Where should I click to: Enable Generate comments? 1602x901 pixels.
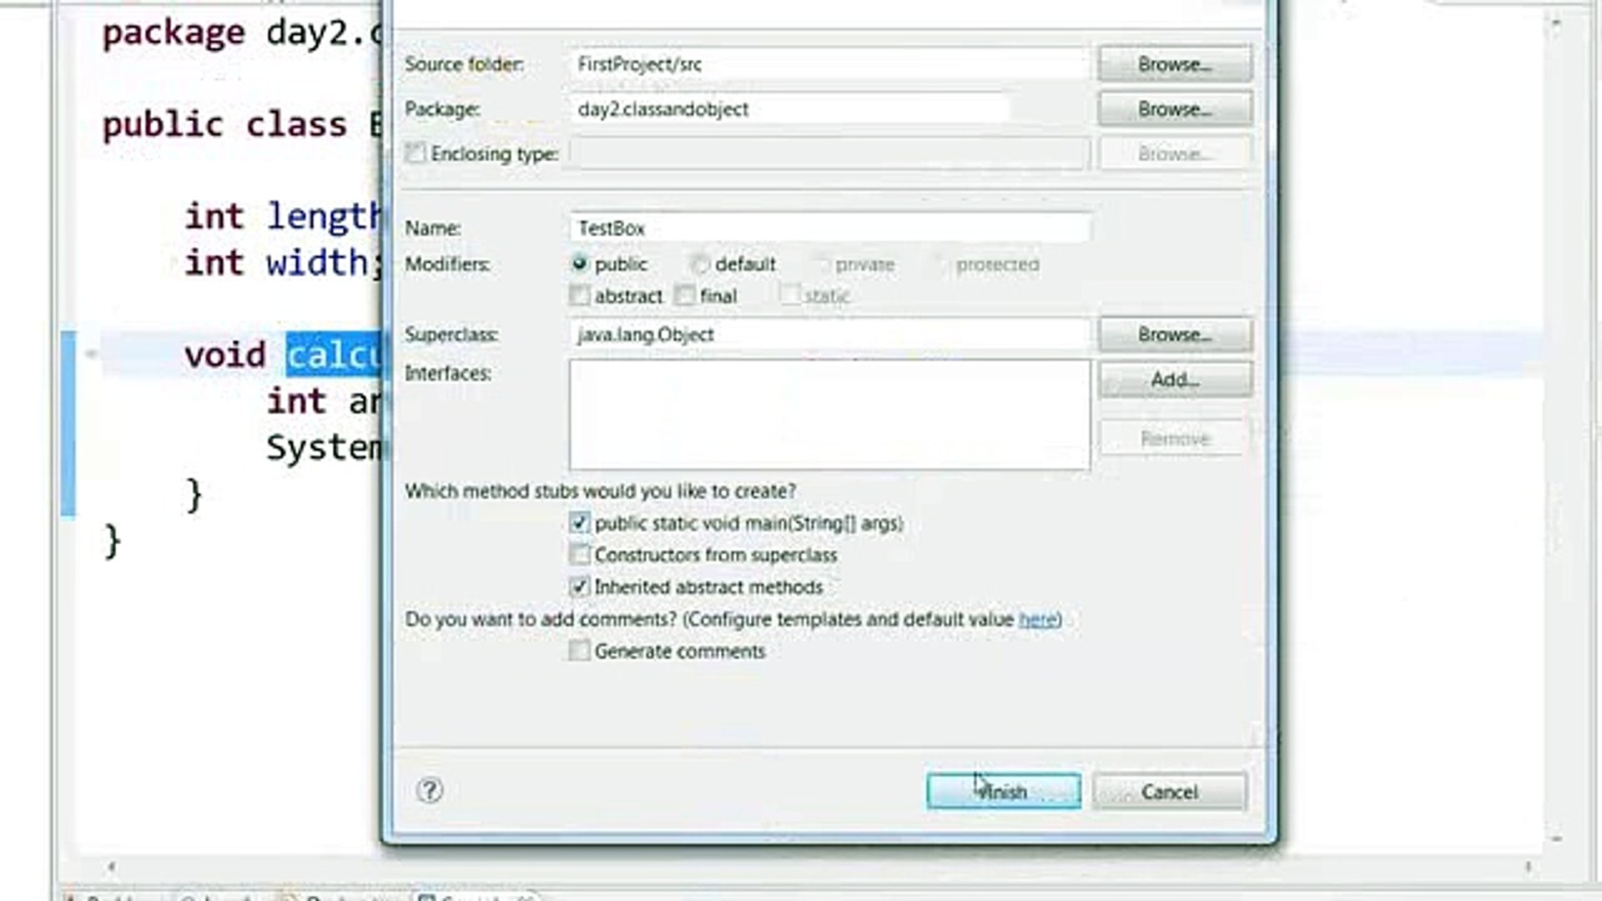tap(579, 651)
